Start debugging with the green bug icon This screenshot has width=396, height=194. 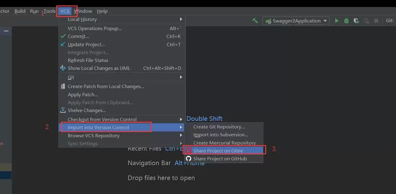coord(346,20)
